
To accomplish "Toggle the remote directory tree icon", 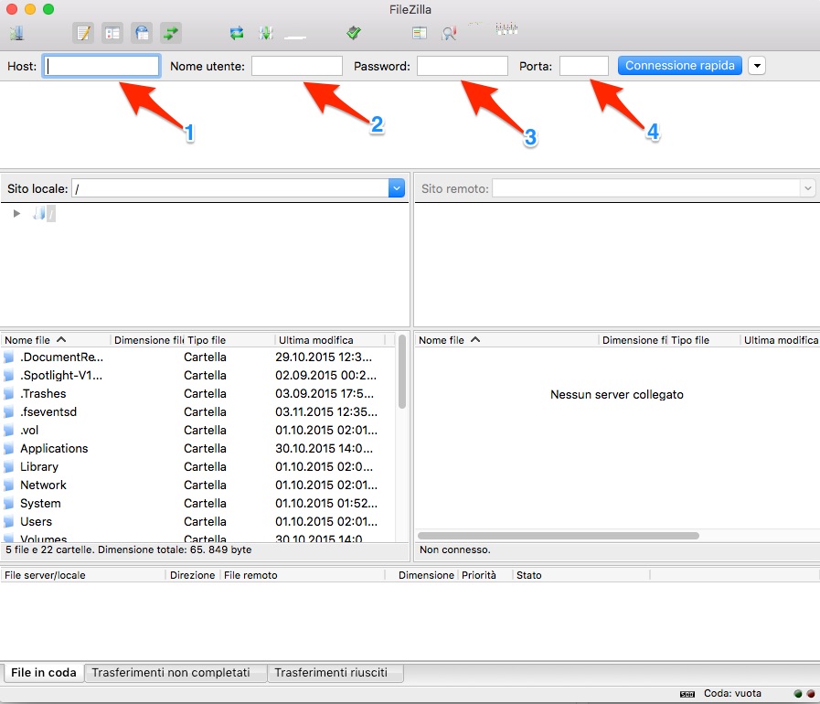I will point(142,34).
